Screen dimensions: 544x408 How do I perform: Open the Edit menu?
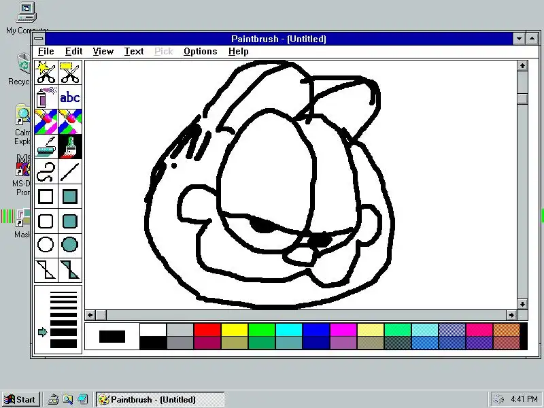(x=73, y=52)
